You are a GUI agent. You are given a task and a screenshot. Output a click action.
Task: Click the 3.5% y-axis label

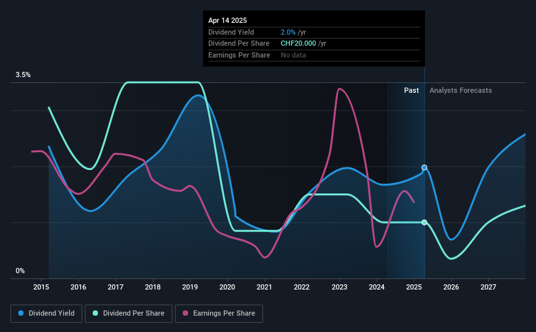pos(23,75)
